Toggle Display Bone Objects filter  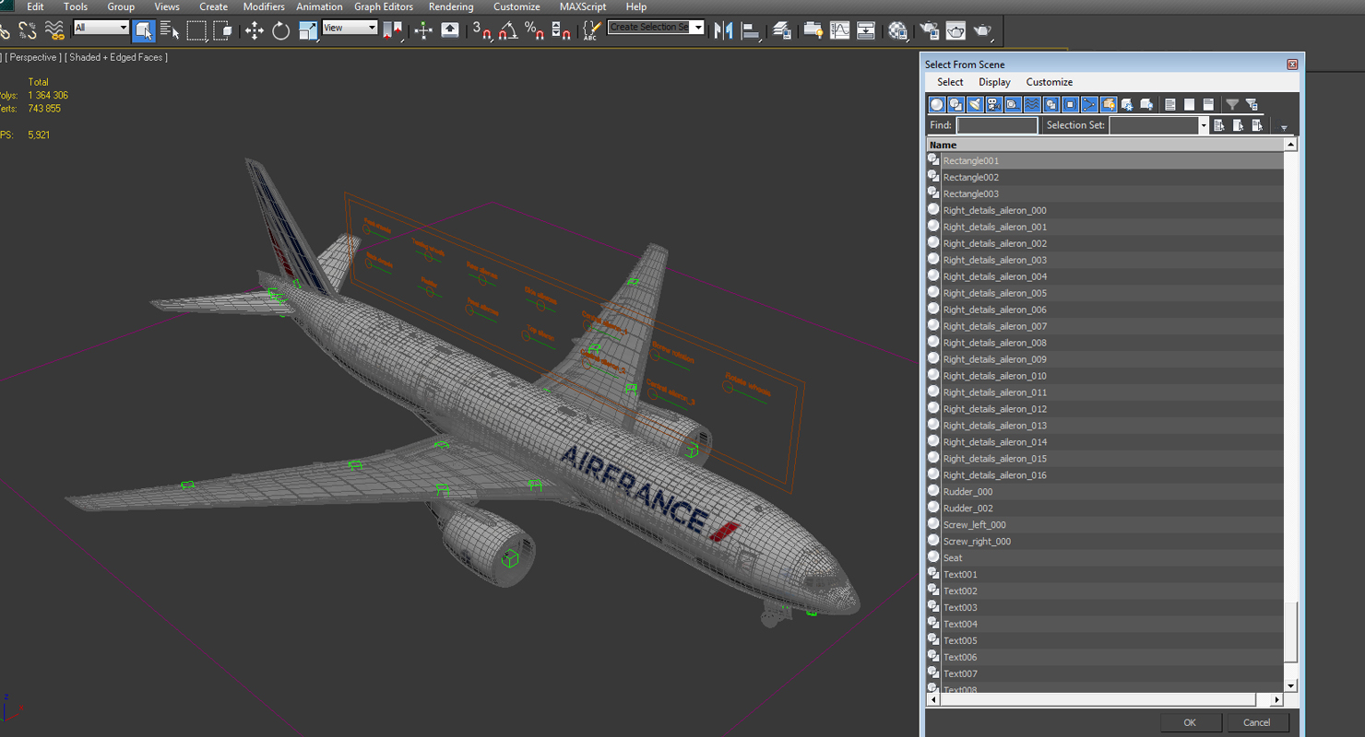click(1089, 104)
